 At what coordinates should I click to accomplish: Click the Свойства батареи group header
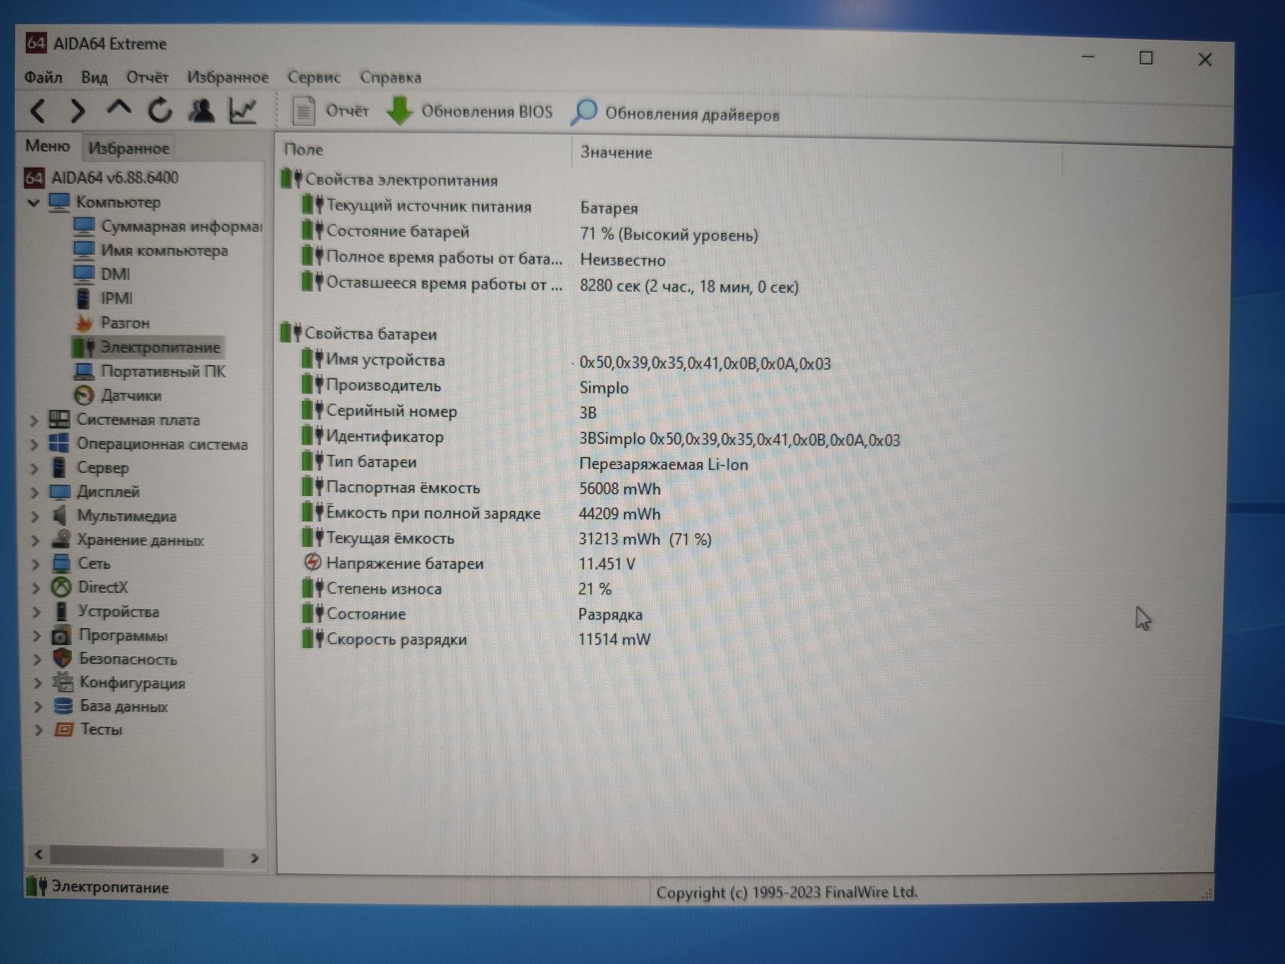359,334
